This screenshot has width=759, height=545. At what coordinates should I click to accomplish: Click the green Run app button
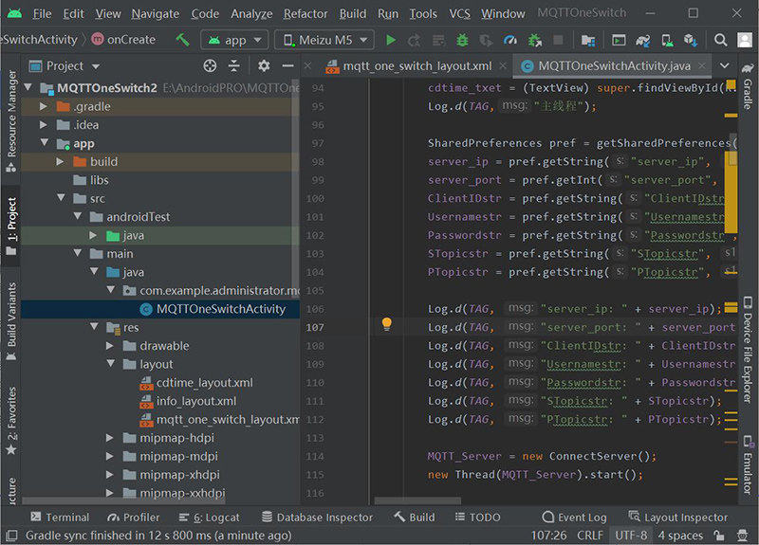point(391,40)
